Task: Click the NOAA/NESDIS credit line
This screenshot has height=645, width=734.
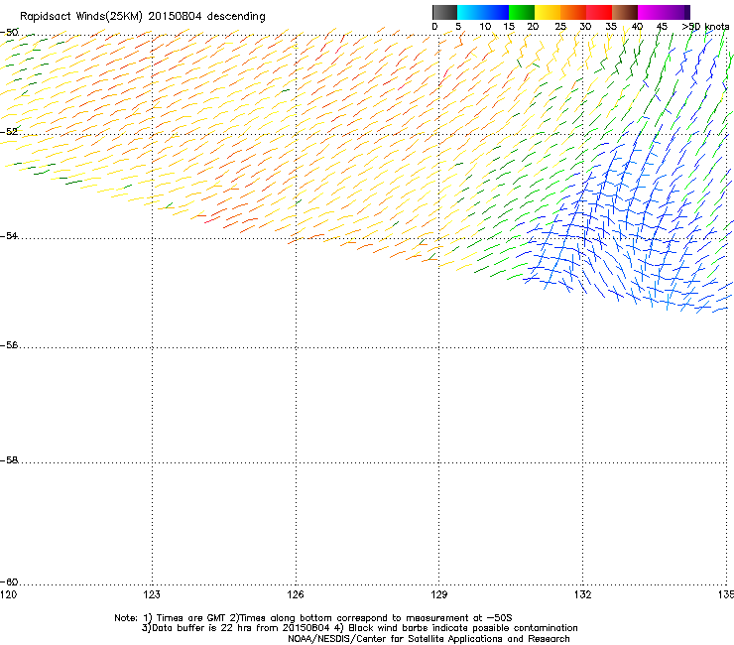Action: (x=428, y=639)
